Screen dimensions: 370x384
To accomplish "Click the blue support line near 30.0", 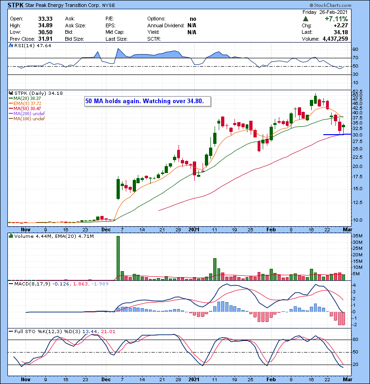I will point(337,135).
